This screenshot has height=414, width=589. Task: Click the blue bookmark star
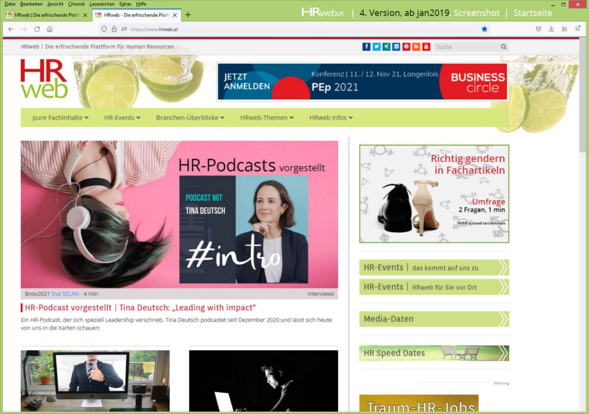tap(484, 29)
